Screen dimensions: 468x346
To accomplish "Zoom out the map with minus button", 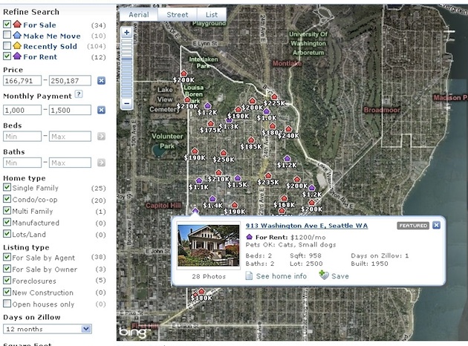I will coord(126,103).
